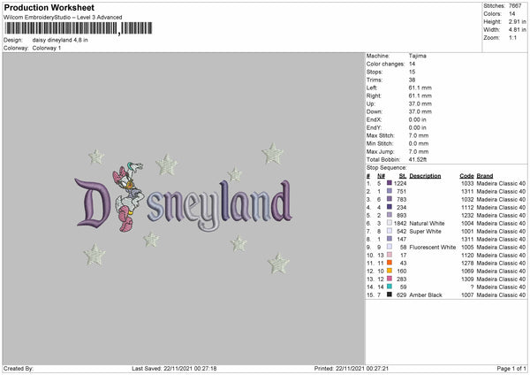This screenshot has width=530, height=375.
Task: Select the orange-red swatch for code 1278
Action: click(x=390, y=263)
